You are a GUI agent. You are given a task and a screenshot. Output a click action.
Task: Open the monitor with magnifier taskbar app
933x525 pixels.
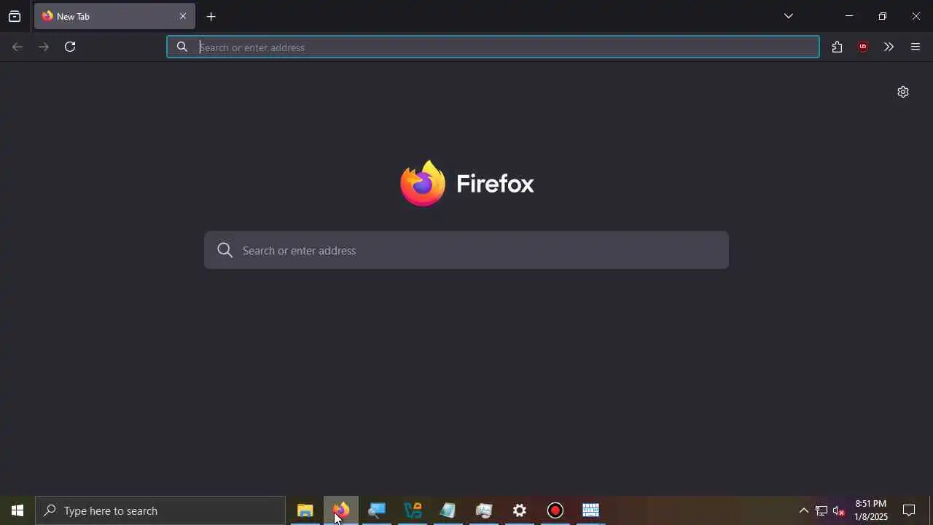click(376, 510)
